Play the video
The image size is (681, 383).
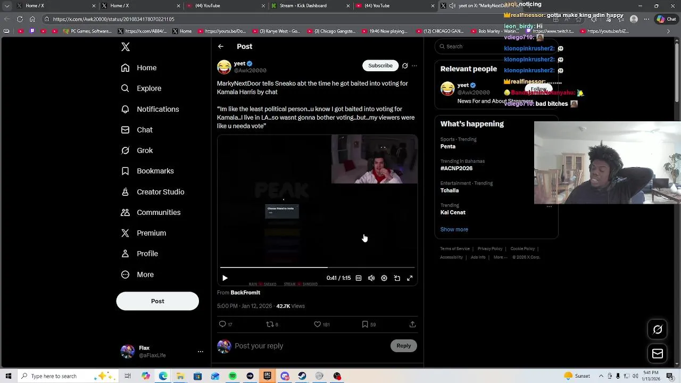point(225,278)
